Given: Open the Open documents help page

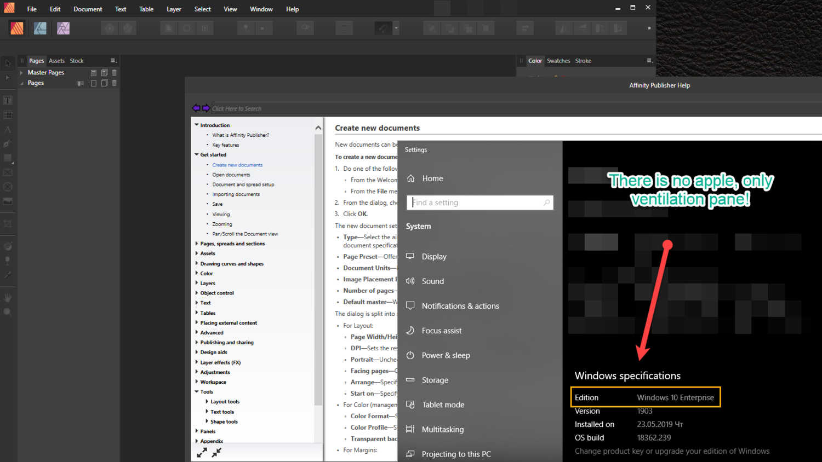Looking at the screenshot, I should coord(231,175).
